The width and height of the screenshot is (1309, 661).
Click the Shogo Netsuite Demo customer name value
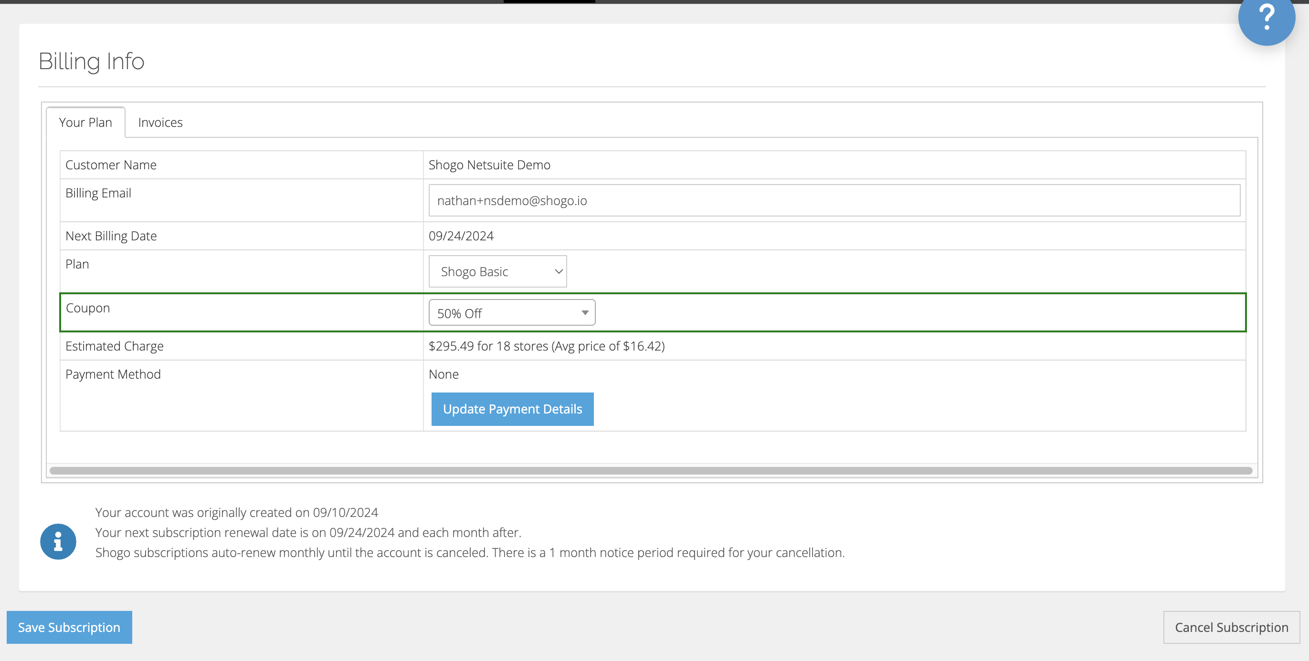(x=489, y=165)
